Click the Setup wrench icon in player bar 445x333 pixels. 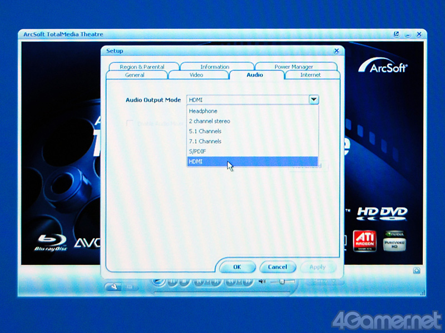pyautogui.click(x=113, y=286)
